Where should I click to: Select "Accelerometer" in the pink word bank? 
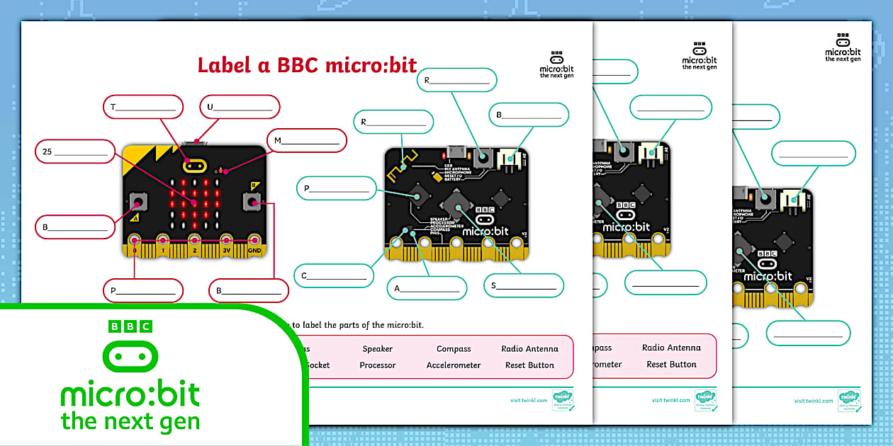pyautogui.click(x=452, y=365)
